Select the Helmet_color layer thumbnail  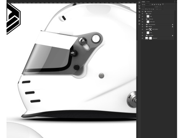point(148,22)
